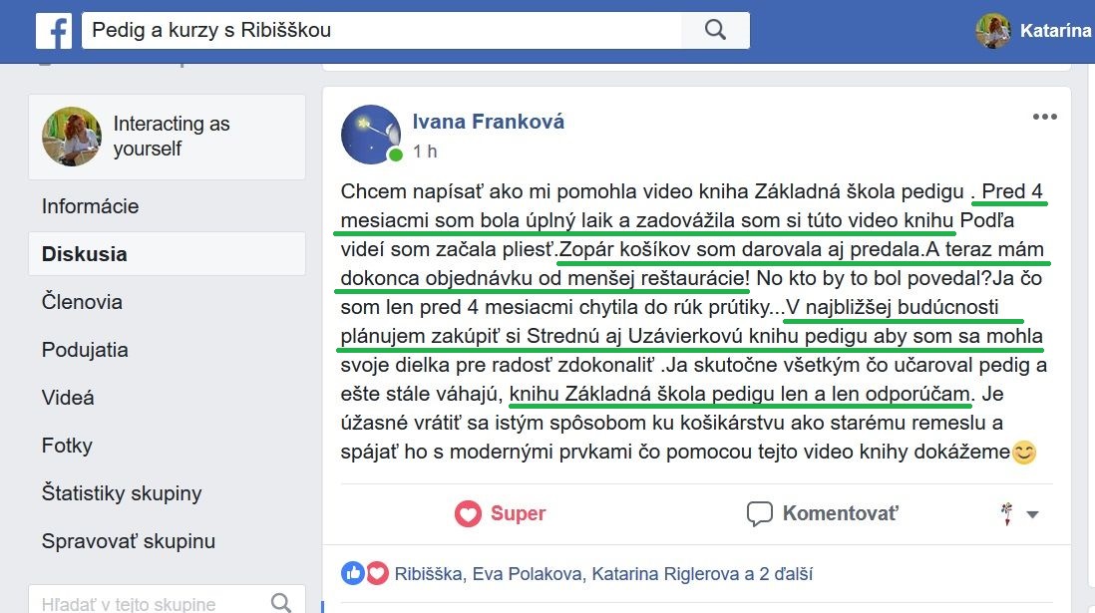
Task: Expand the comment-as identity dropdown arrow
Action: [1033, 514]
